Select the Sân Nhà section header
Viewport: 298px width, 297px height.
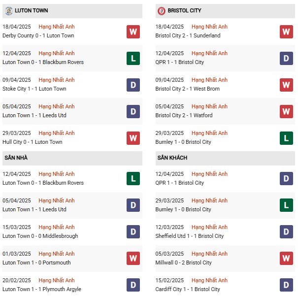tap(17, 158)
